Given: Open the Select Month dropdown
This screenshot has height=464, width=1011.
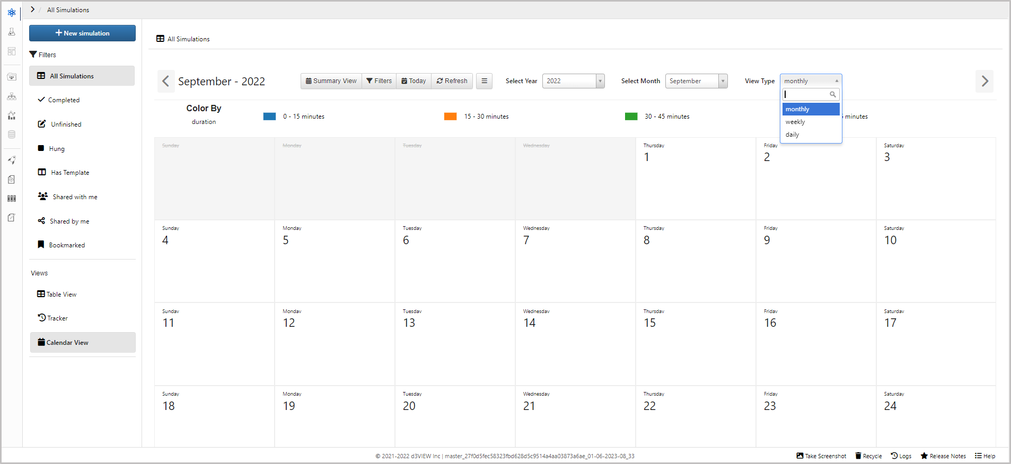Looking at the screenshot, I should (696, 81).
